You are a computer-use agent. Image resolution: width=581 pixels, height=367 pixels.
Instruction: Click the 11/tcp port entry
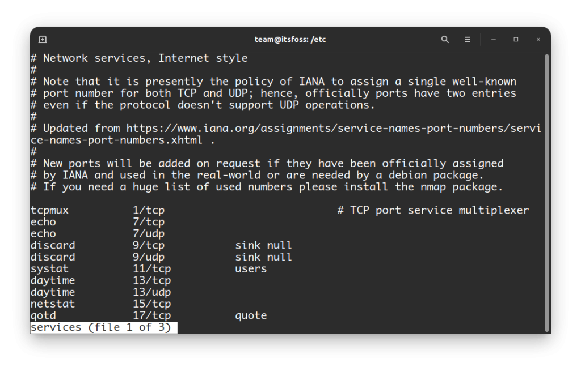pyautogui.click(x=151, y=268)
